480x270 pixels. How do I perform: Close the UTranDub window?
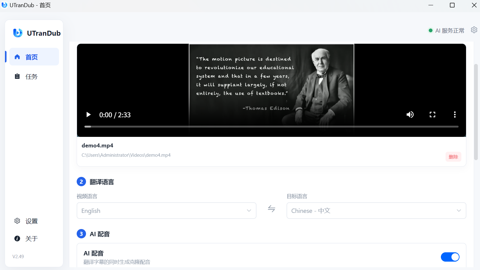474,5
